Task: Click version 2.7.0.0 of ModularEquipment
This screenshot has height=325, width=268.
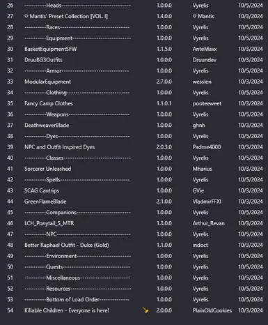Action: (164, 82)
